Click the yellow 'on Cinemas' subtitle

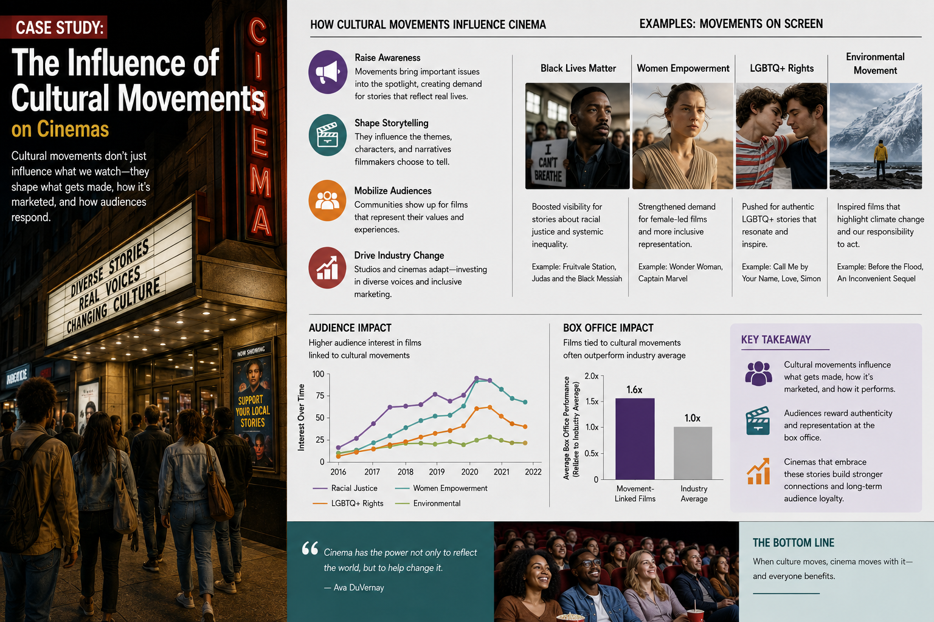60,129
